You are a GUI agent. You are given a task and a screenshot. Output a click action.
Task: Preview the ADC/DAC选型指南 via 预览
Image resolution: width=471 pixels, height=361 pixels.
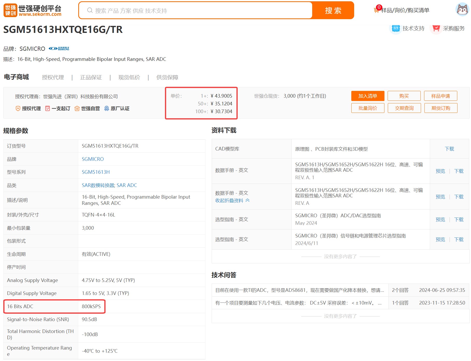pos(440,219)
